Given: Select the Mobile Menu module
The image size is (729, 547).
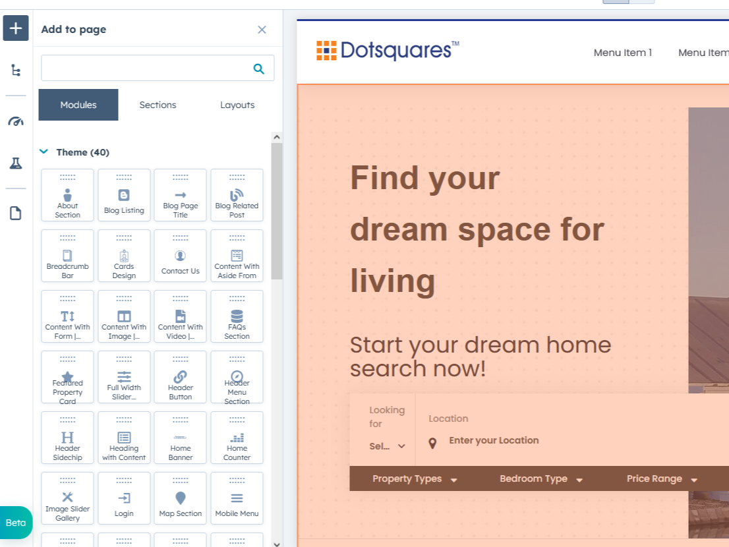Looking at the screenshot, I should pyautogui.click(x=237, y=498).
